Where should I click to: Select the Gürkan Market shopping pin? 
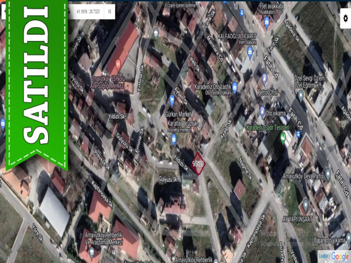click(x=172, y=101)
